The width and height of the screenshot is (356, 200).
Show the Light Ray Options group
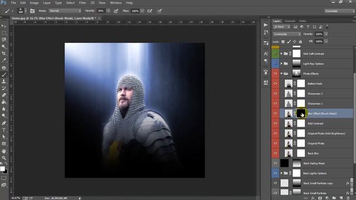(275, 63)
